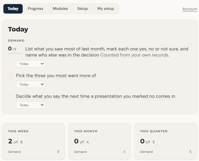Viewport: 199px width, 161px height.
Task: Go to the Modules tab
Action: [x=60, y=9]
